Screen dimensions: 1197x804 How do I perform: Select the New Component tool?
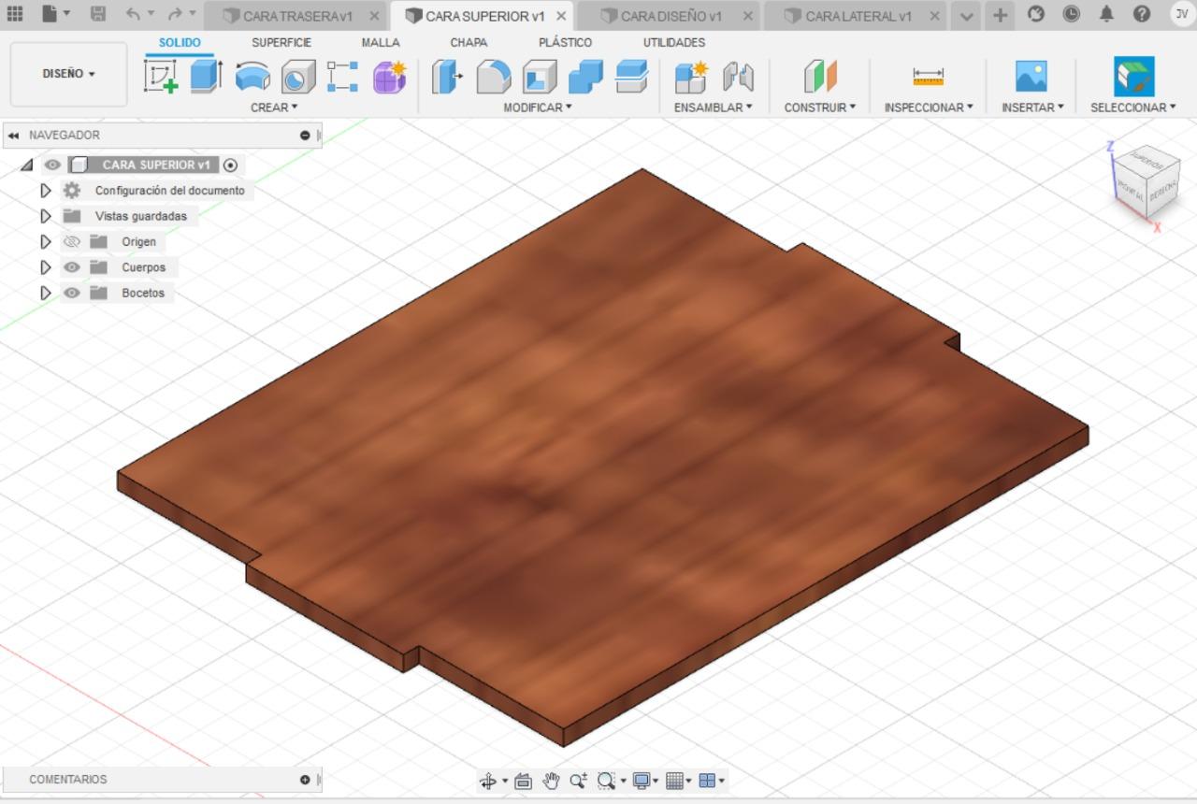click(691, 77)
